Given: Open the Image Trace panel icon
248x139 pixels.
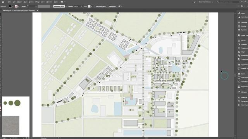Looking at the screenshot, I should click(239, 35).
